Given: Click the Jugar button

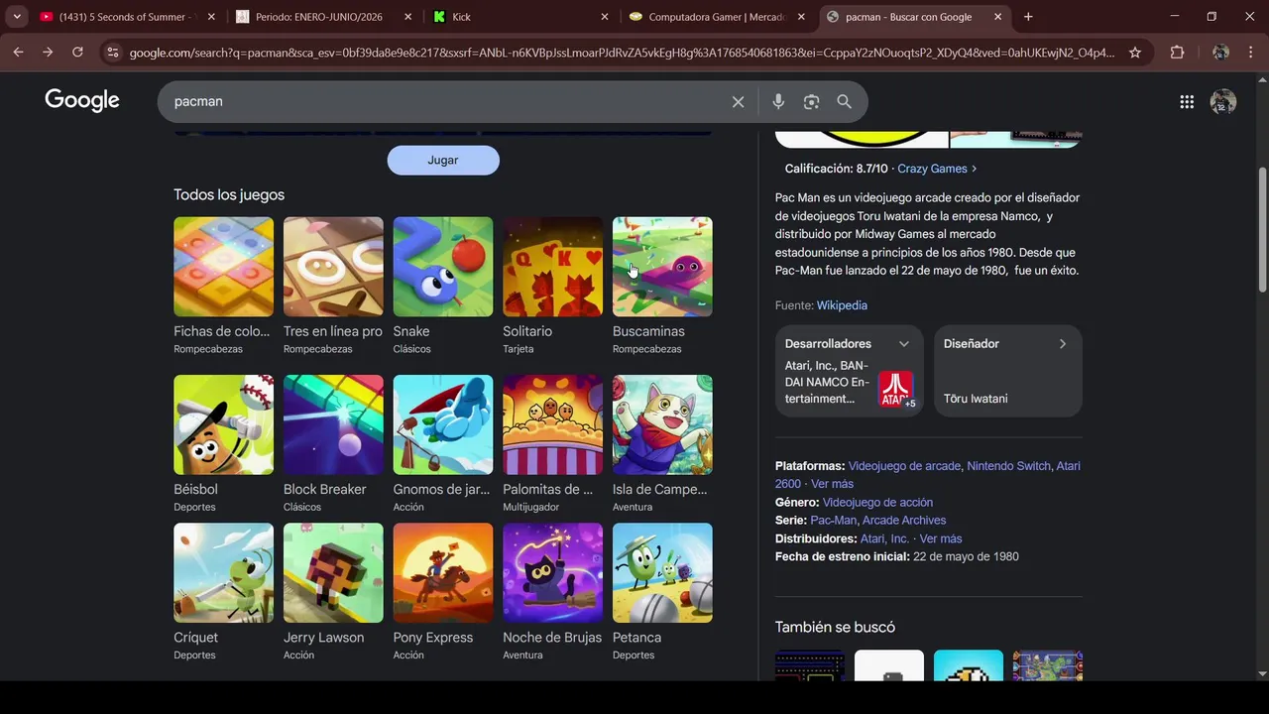Looking at the screenshot, I should click(x=443, y=161).
